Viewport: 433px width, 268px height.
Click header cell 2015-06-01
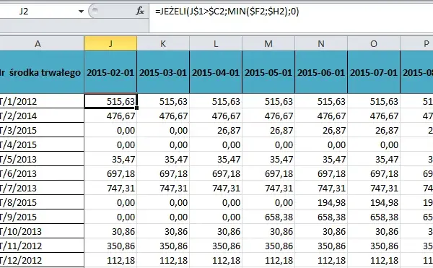click(321, 72)
